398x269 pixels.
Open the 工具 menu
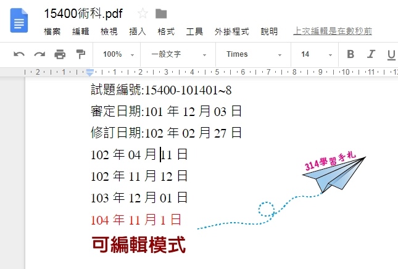point(194,31)
